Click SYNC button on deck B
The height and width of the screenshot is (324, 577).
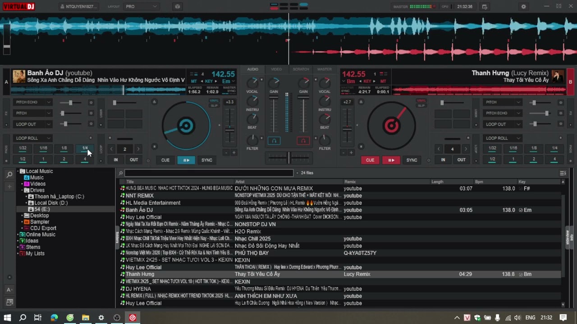(x=412, y=160)
